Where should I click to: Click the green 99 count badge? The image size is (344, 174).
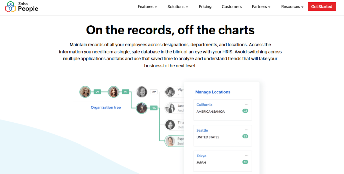point(97,92)
